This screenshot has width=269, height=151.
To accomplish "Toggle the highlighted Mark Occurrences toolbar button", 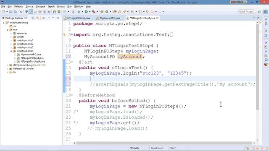I will 31,12.
